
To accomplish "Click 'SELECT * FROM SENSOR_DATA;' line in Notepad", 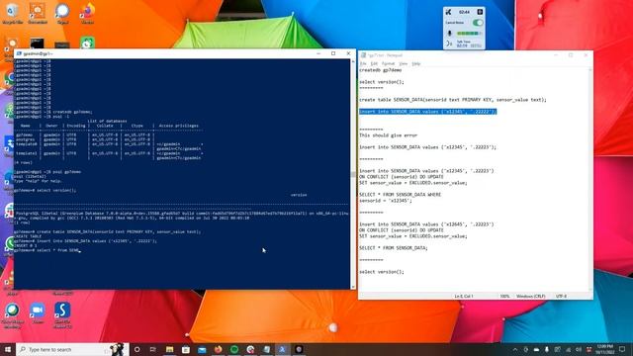I will click(394, 248).
